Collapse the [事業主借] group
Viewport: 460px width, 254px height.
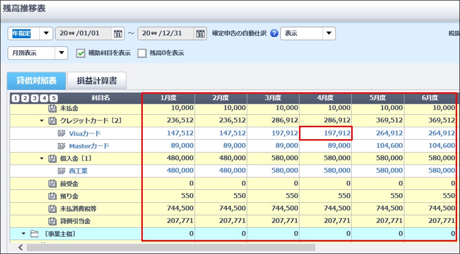(24, 234)
